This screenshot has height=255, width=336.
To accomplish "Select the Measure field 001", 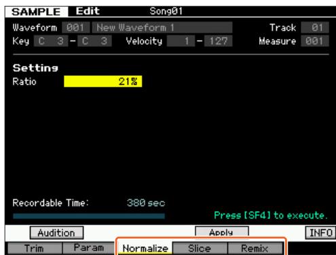I will (x=315, y=41).
